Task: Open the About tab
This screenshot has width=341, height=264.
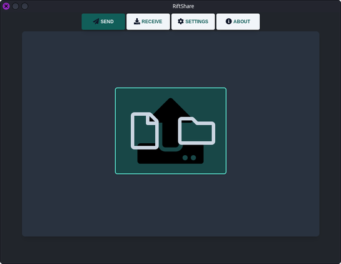Action: point(238,21)
